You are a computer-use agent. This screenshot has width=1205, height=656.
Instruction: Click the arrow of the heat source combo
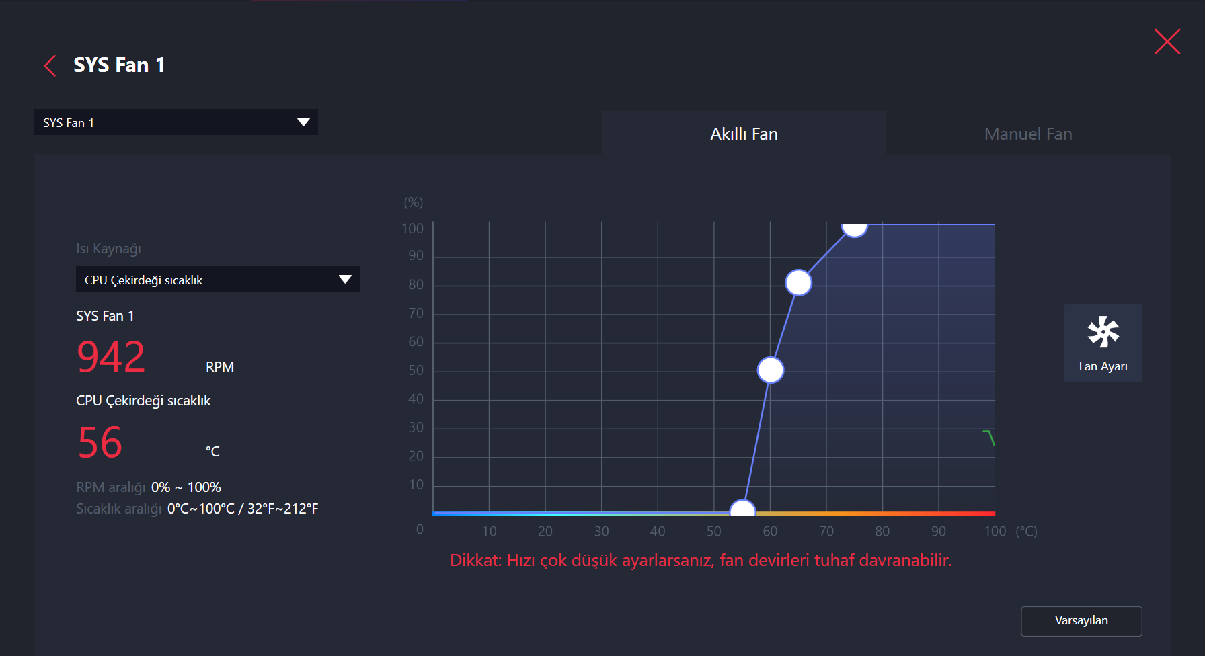pos(345,280)
